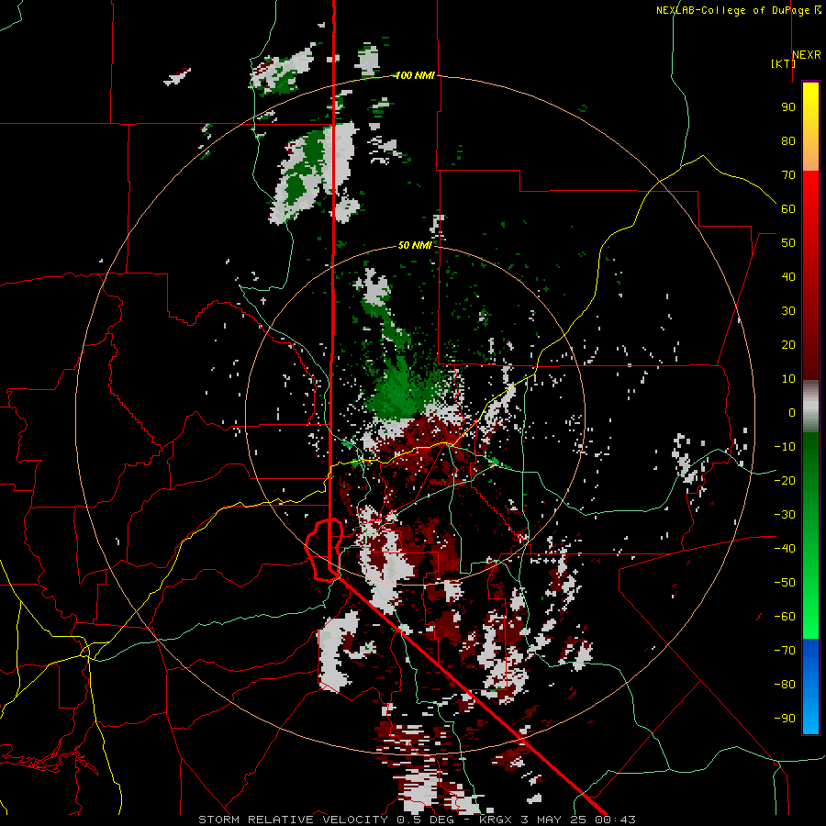826x826 pixels.
Task: Click the '100 NMI' range ring label
Action: click(415, 75)
